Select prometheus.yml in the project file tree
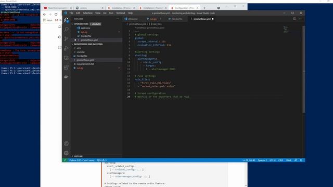This screenshot has height=187, width=333. coord(85,60)
